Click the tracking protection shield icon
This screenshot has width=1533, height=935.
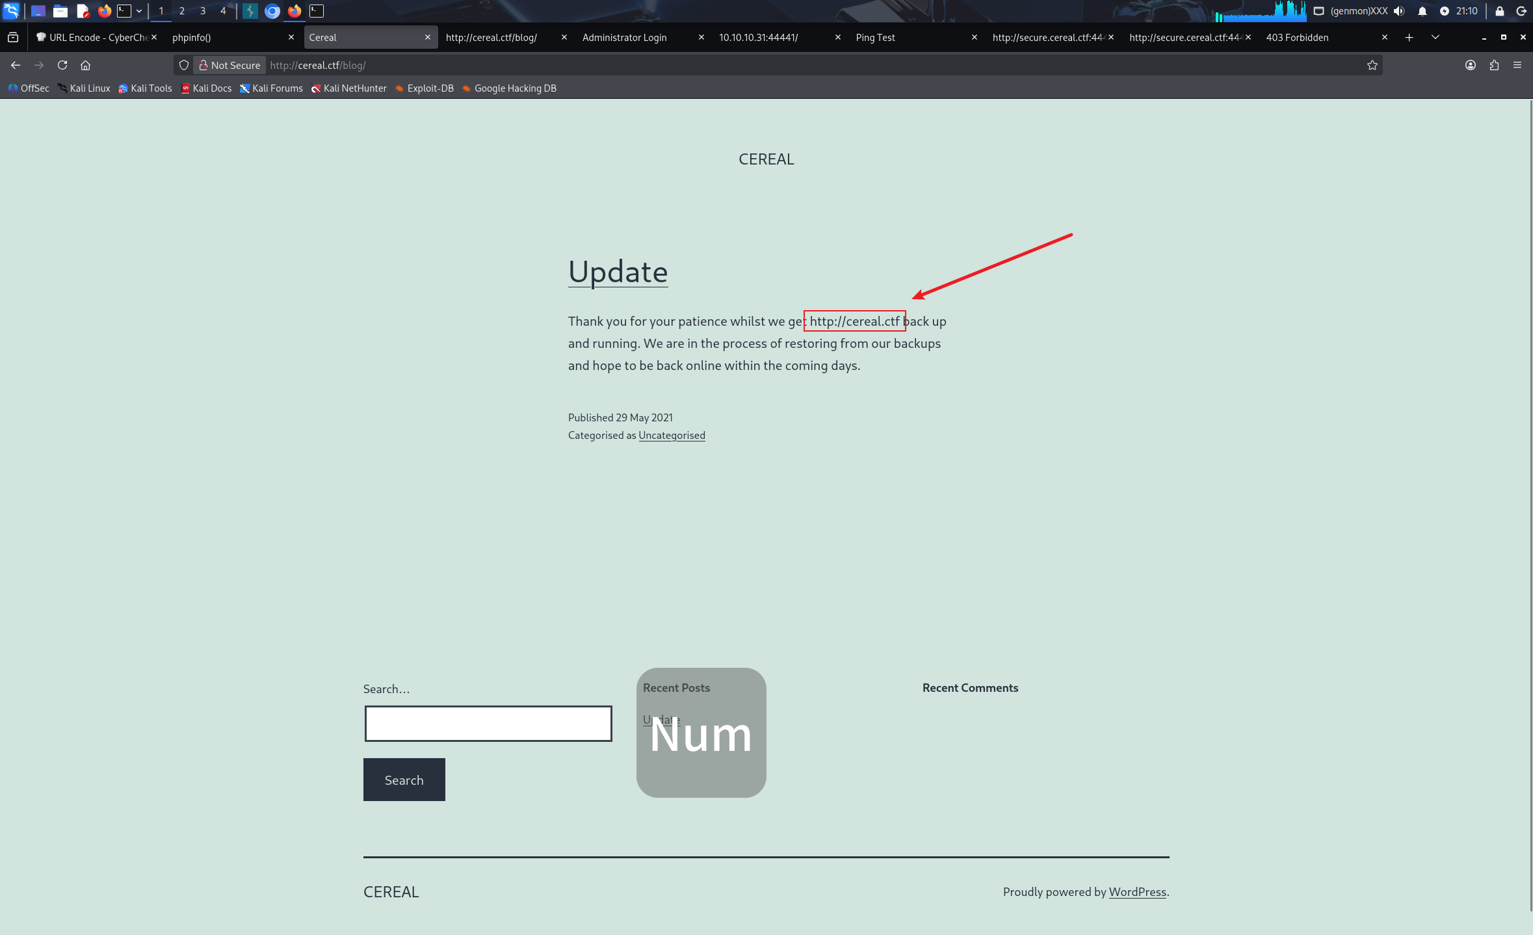[184, 65]
